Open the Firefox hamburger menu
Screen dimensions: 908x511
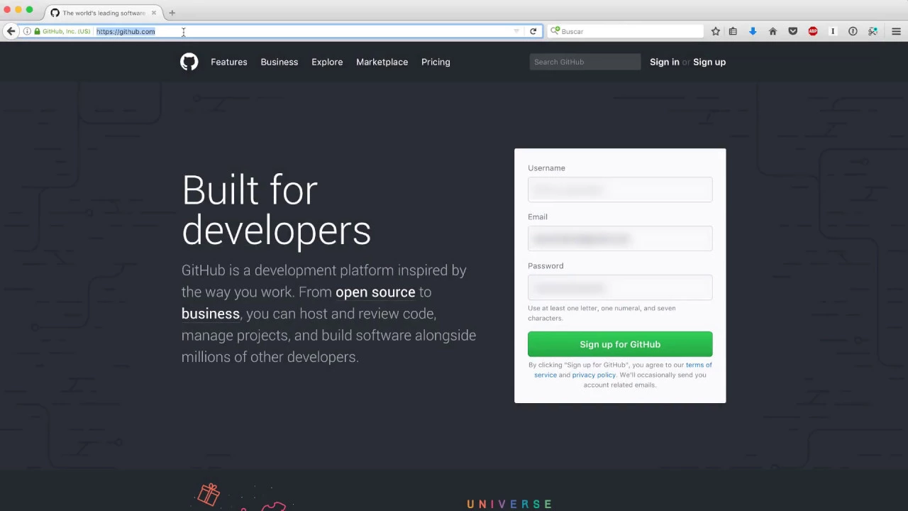(896, 31)
